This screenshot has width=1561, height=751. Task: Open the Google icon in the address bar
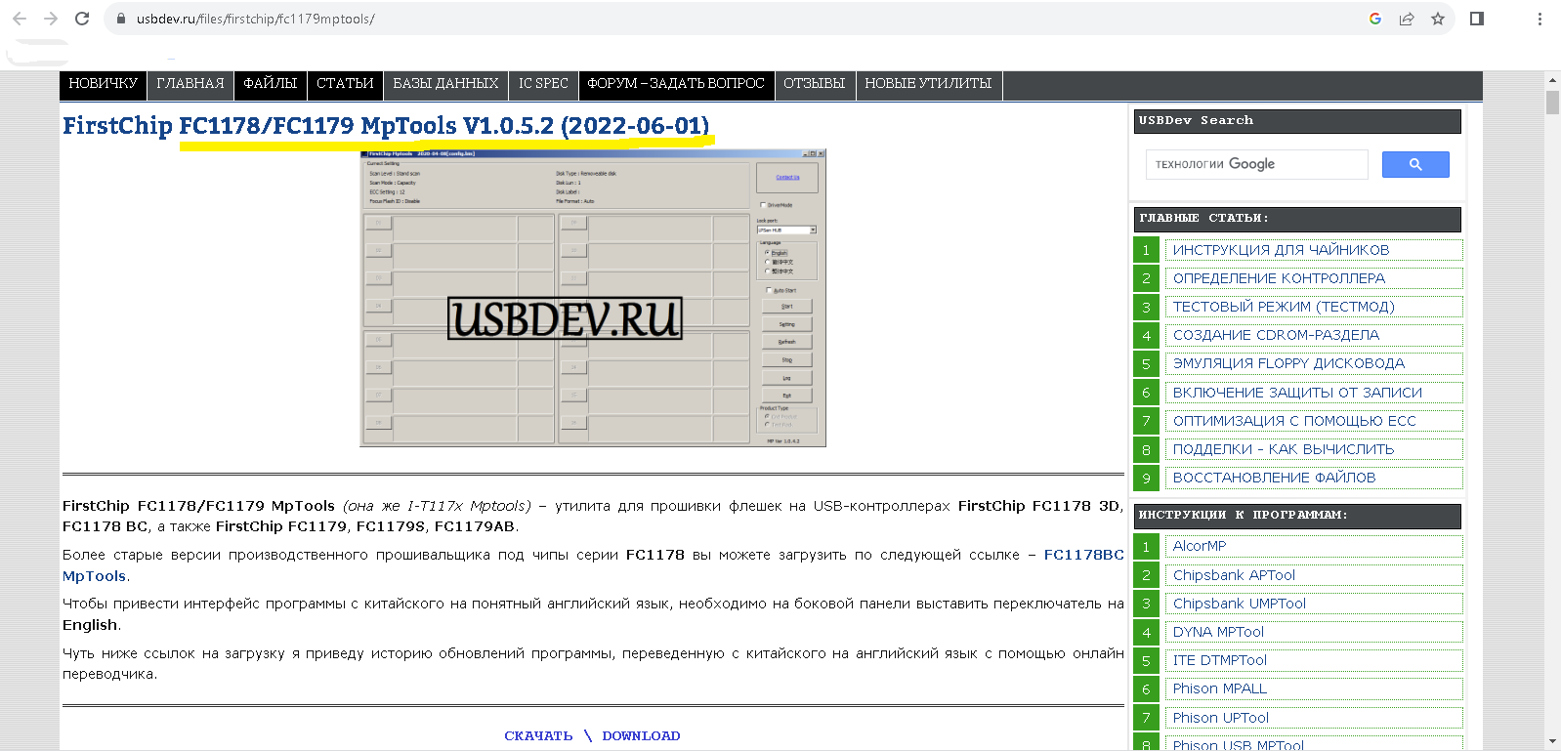tap(1375, 19)
